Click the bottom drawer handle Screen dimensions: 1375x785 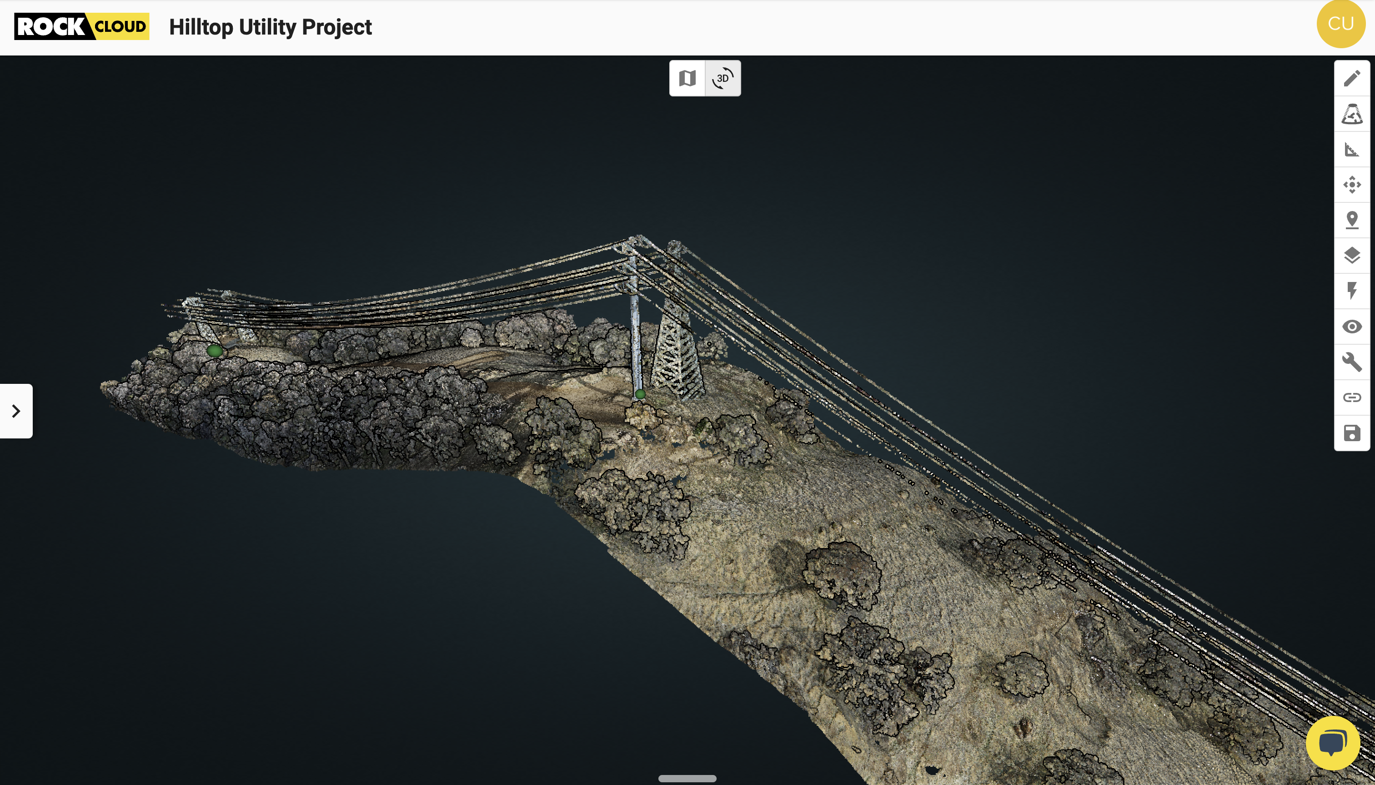click(x=687, y=779)
